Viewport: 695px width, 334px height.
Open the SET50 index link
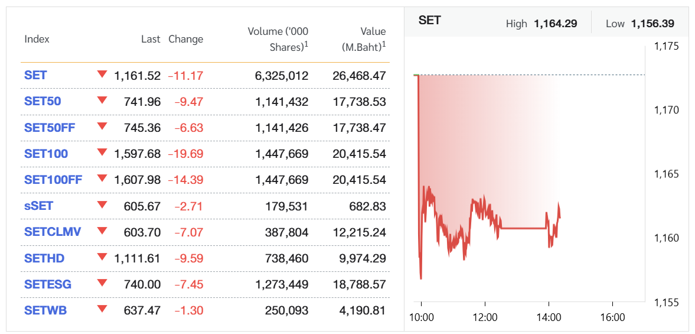coord(43,102)
